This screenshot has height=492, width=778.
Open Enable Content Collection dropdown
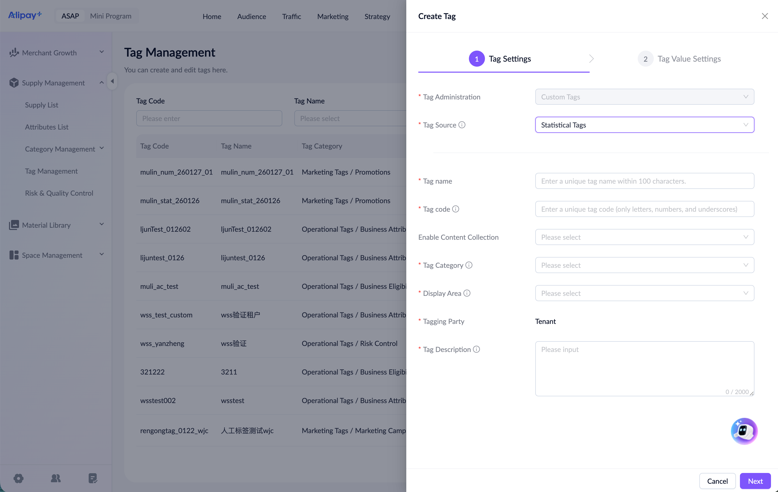[x=644, y=237]
